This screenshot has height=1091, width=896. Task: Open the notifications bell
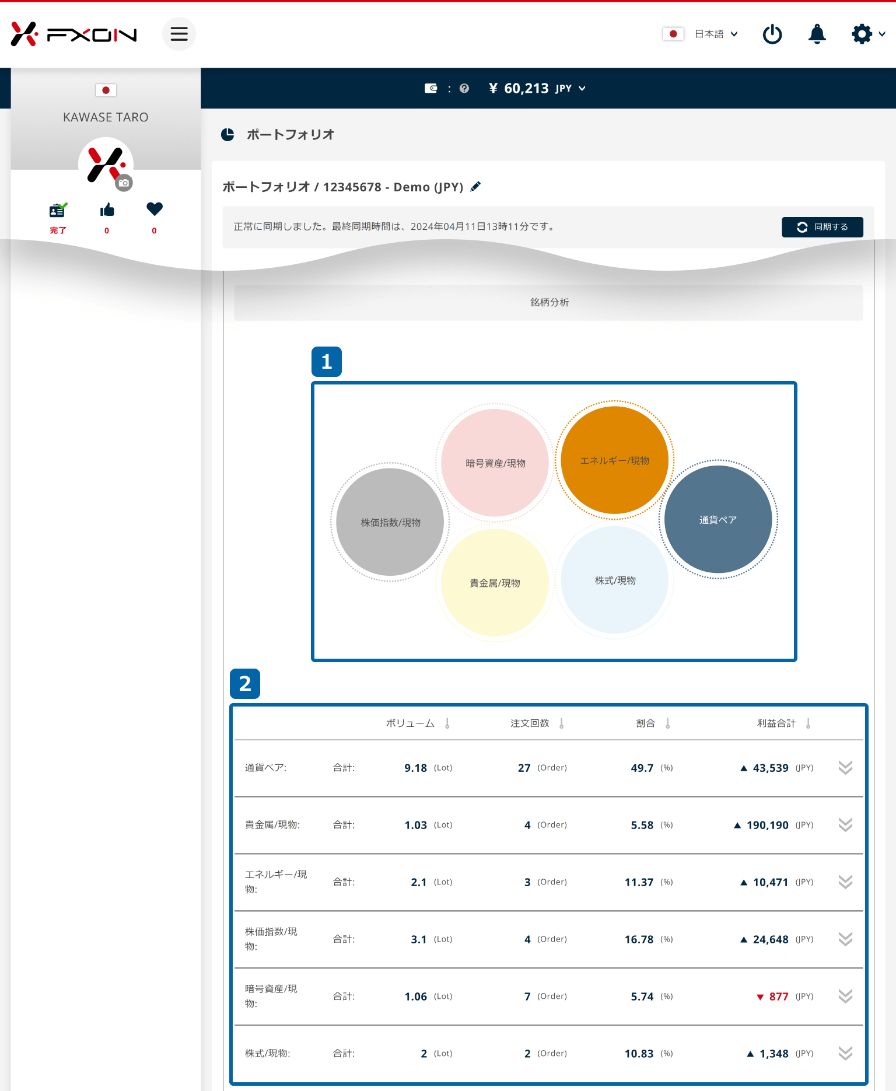click(x=817, y=34)
